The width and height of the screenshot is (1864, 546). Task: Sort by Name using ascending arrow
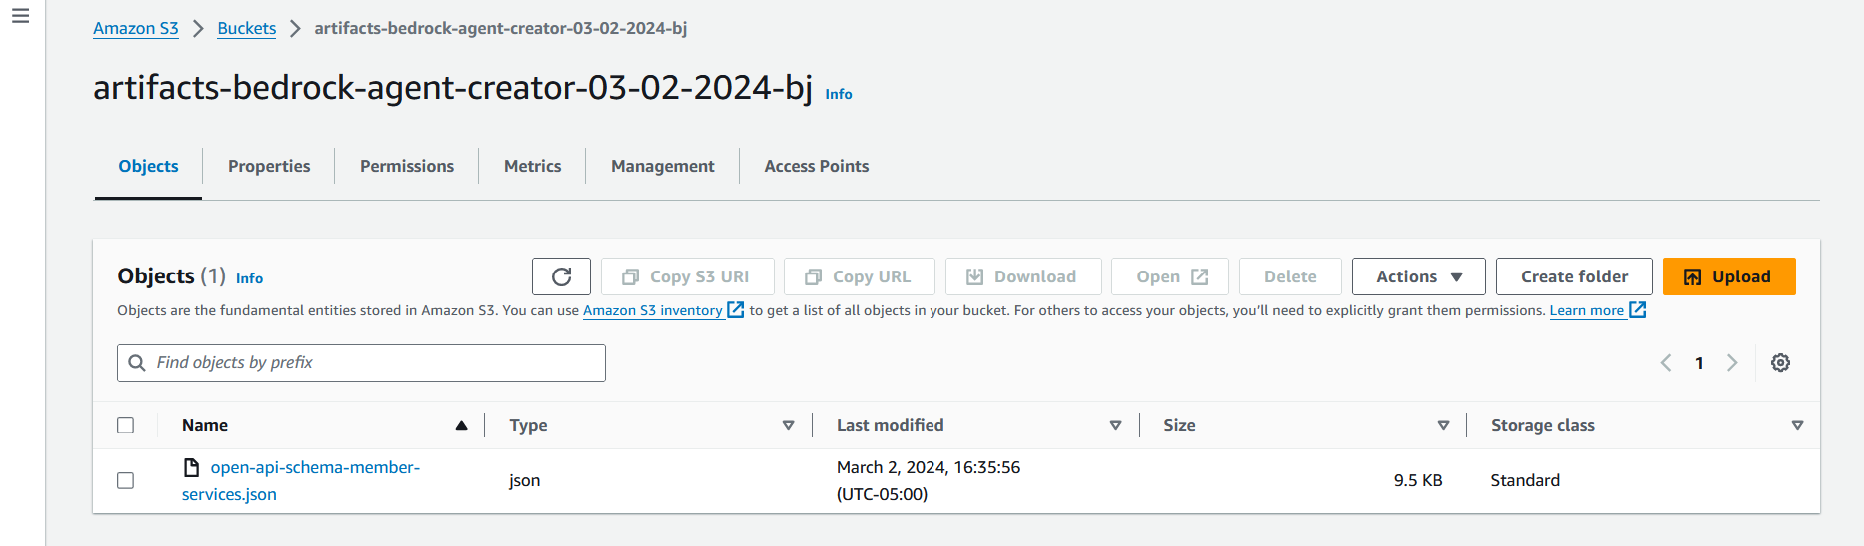(461, 425)
